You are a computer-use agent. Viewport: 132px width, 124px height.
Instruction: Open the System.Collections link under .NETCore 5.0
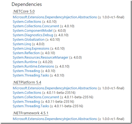(x=27, y=22)
